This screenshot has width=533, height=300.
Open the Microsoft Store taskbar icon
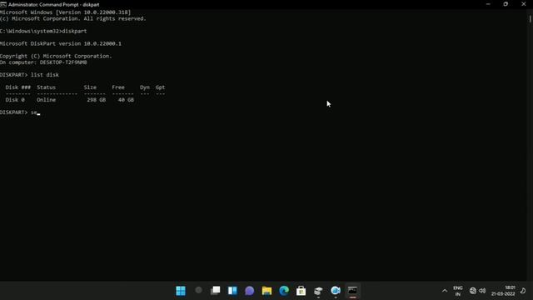coord(301,291)
